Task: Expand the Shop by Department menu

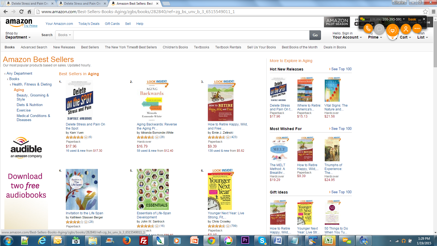Action: [x=18, y=35]
